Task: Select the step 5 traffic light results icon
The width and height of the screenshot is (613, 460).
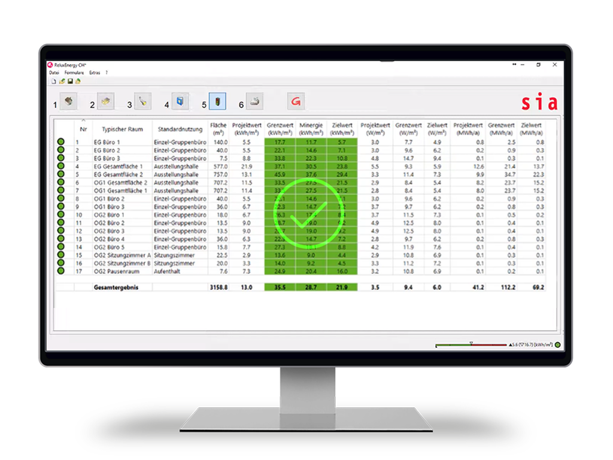Action: pos(217,102)
